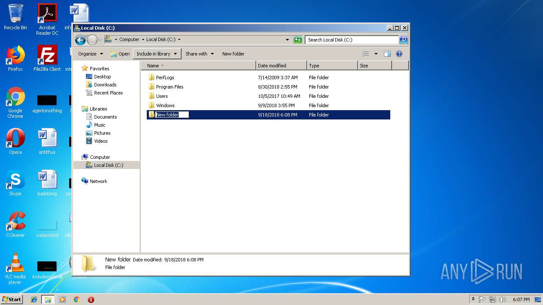The image size is (543, 305).
Task: Select the FileZilla Client desktop icon
Action: [x=47, y=58]
